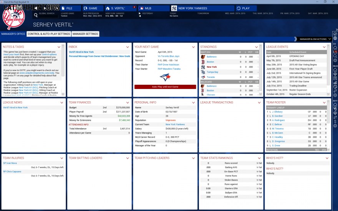Click the Yankees team logo
Image resolution: width=338 pixels, height=211 pixels.
[x=14, y=18]
